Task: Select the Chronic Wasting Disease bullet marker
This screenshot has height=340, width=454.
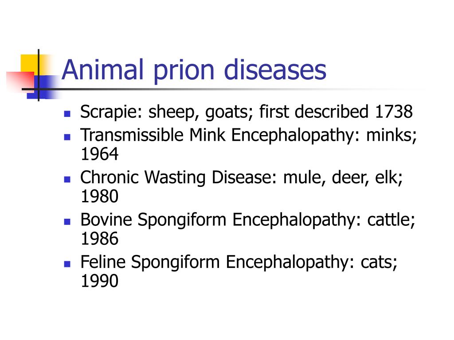Action: click(x=67, y=179)
